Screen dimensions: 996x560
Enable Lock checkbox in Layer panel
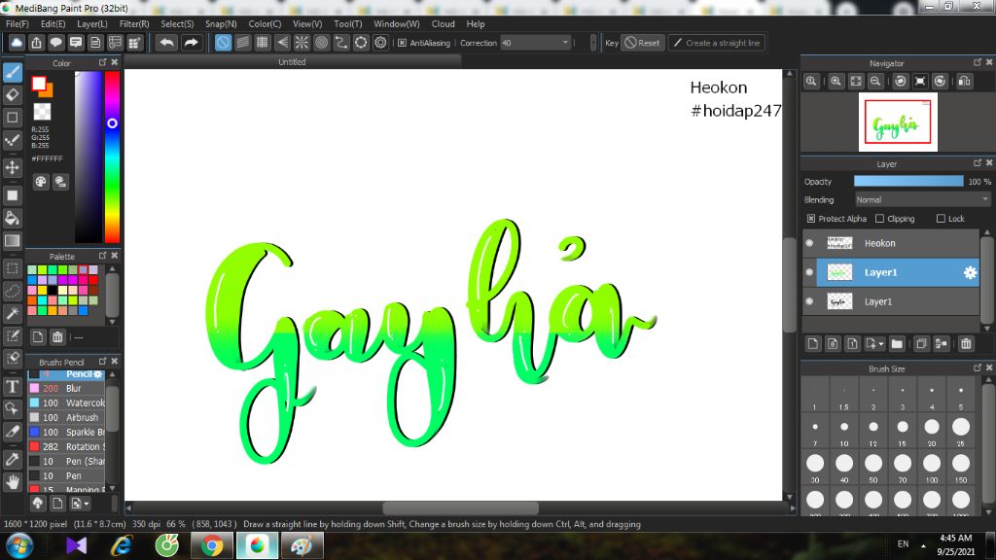(x=941, y=219)
